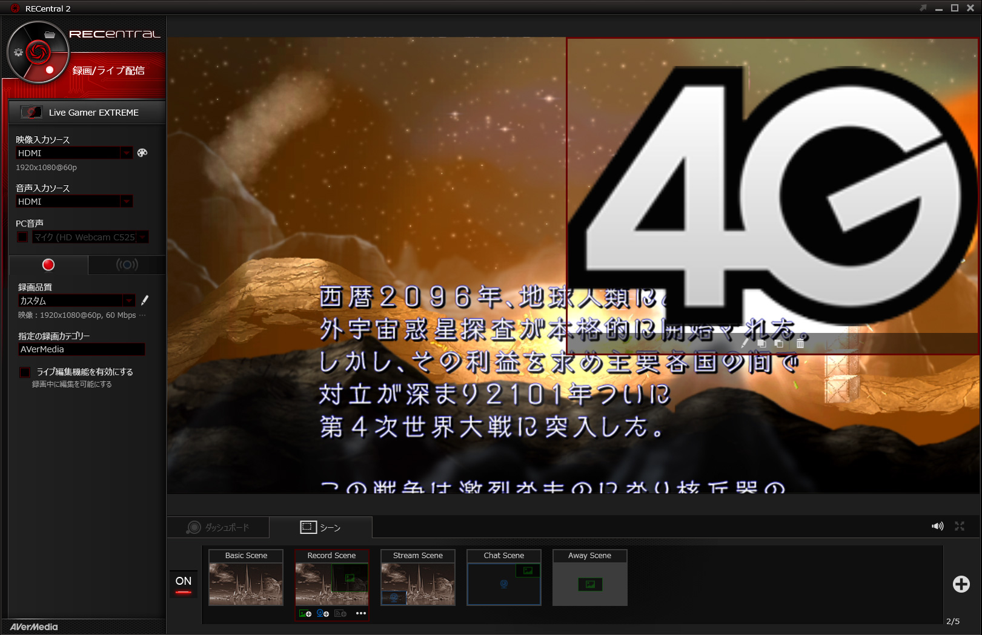
Task: Click the 映像入力ソース label
Action: [x=42, y=140]
